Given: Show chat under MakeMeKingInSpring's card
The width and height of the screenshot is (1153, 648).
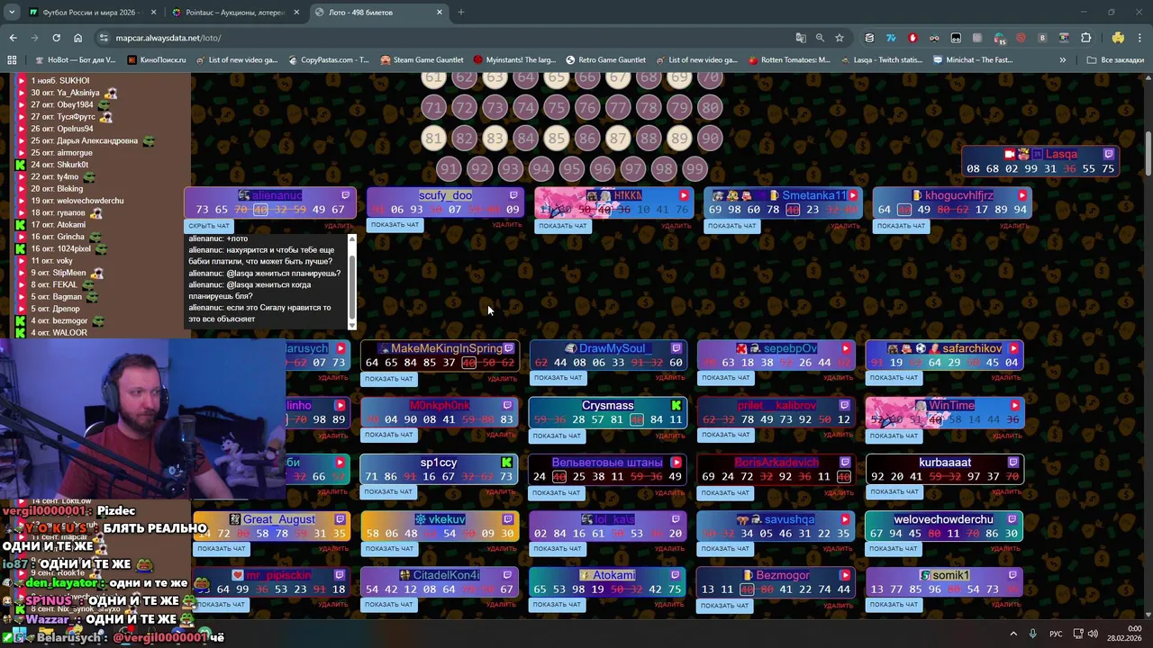Looking at the screenshot, I should [388, 379].
